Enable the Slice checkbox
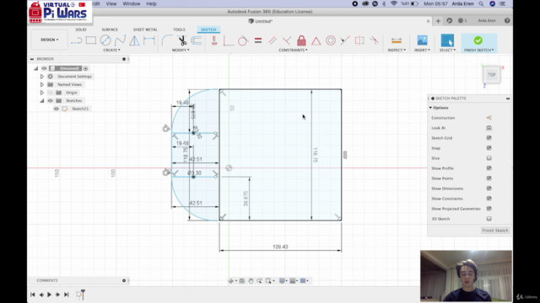The height and width of the screenshot is (303, 540). tap(489, 158)
